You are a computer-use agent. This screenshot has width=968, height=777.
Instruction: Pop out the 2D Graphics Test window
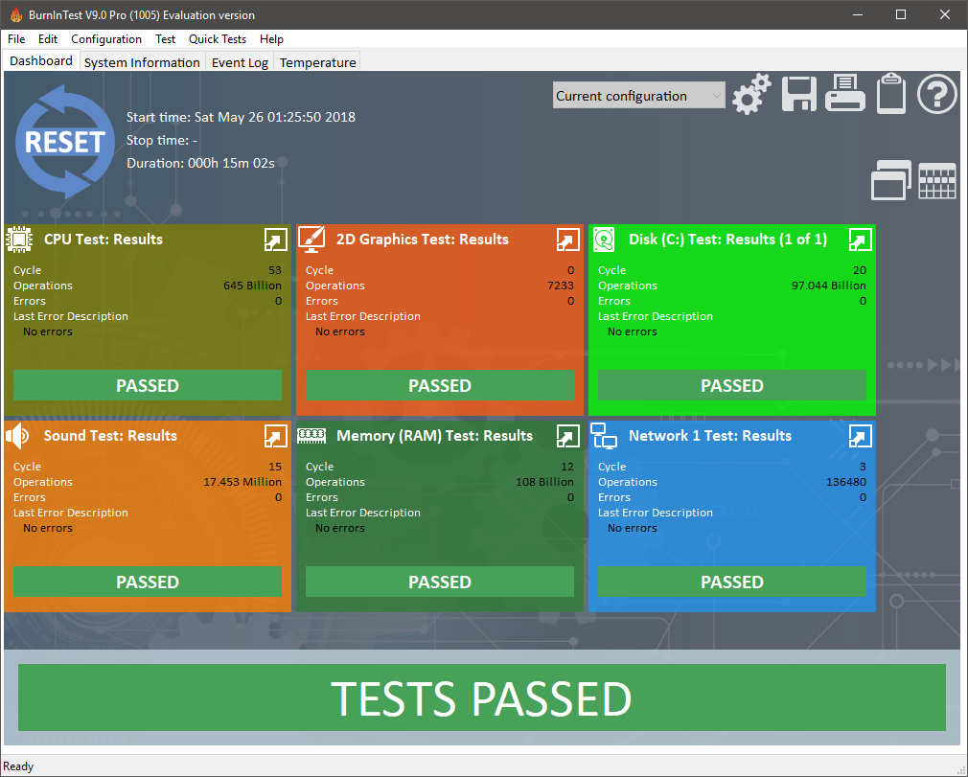(x=567, y=240)
